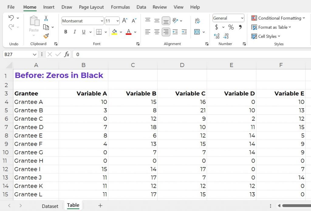Click the Format Painter brush icon
This screenshot has height=211, width=311.
pos(46,36)
